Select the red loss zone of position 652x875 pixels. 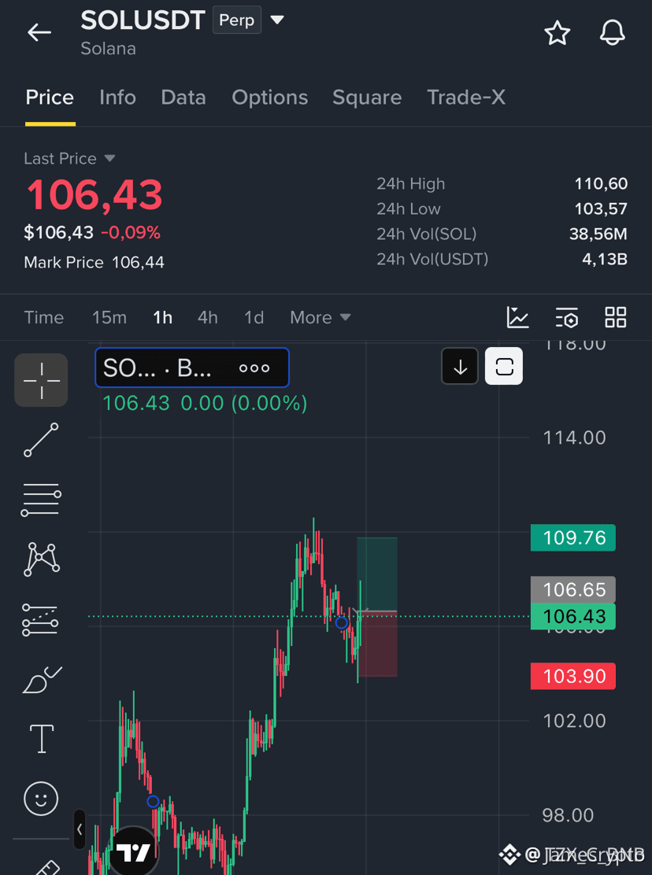(378, 644)
